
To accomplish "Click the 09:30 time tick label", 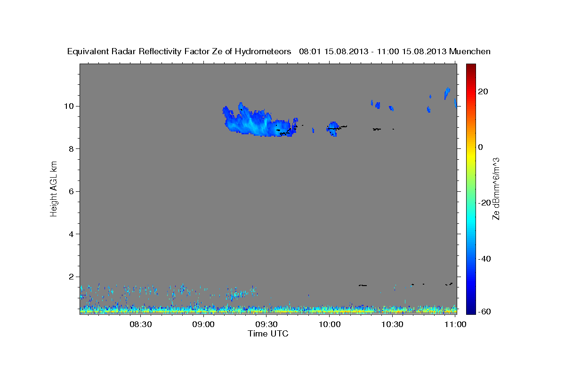I will point(266,325).
